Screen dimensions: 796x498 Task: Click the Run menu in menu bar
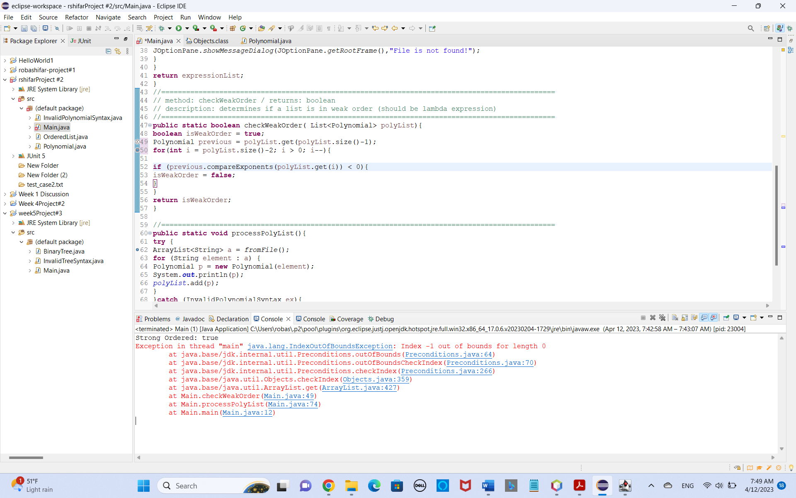[184, 17]
